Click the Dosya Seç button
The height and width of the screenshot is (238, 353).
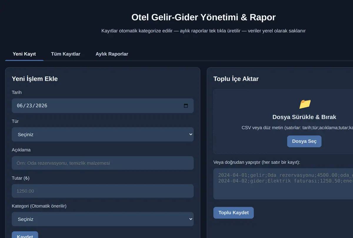(304, 141)
